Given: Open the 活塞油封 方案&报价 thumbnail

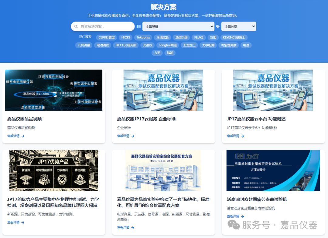Looking at the screenshot, I should click(x=273, y=171).
